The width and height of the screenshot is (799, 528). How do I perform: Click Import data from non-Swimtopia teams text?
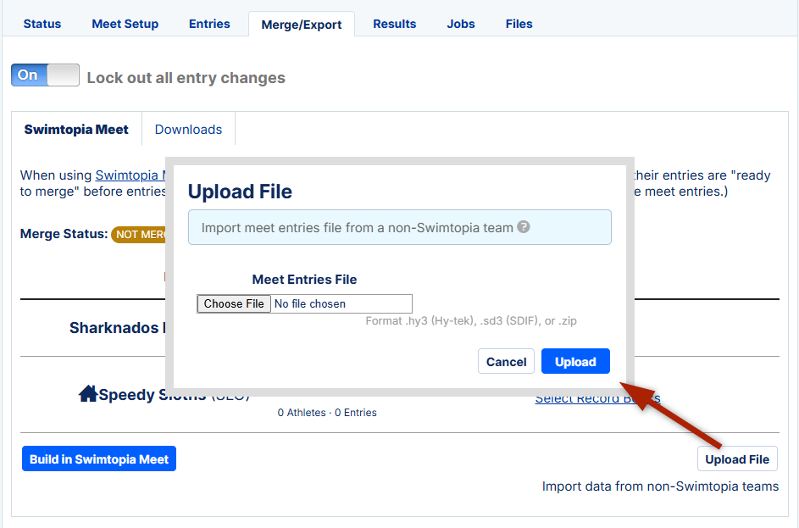pos(660,486)
